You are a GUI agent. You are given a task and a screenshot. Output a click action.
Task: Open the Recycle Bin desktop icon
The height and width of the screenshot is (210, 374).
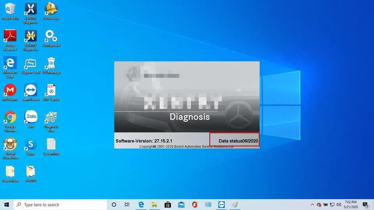10,11
